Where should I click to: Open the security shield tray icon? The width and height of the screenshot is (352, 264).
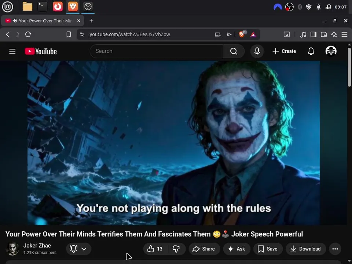pos(309,7)
